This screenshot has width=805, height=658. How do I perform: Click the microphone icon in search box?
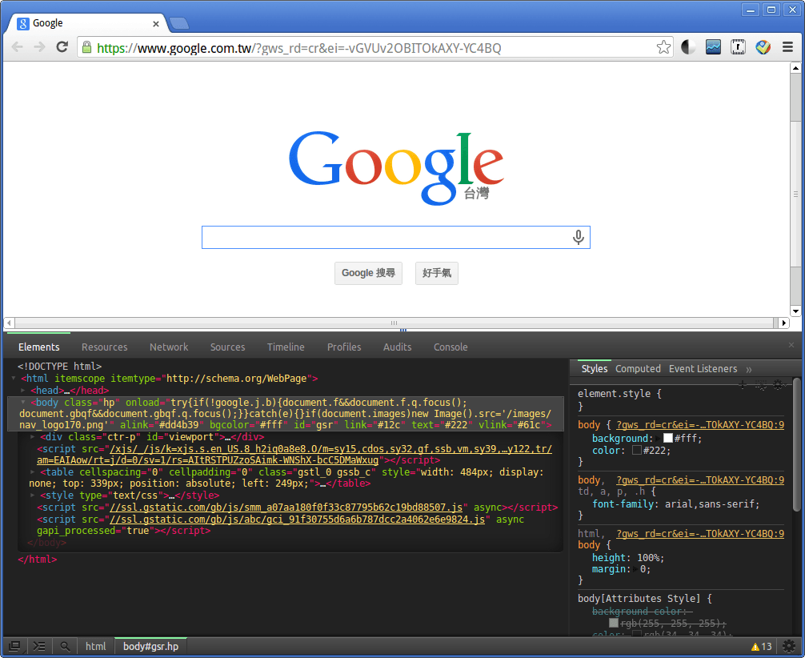click(578, 237)
